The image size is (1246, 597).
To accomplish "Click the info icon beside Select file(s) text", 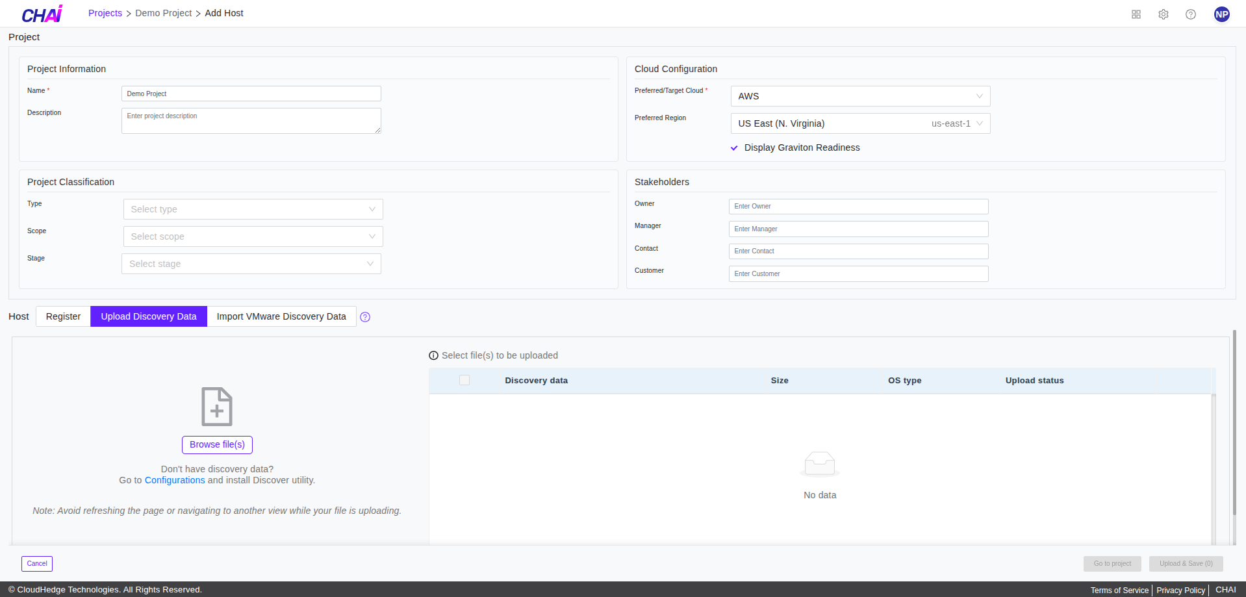I will point(433,355).
